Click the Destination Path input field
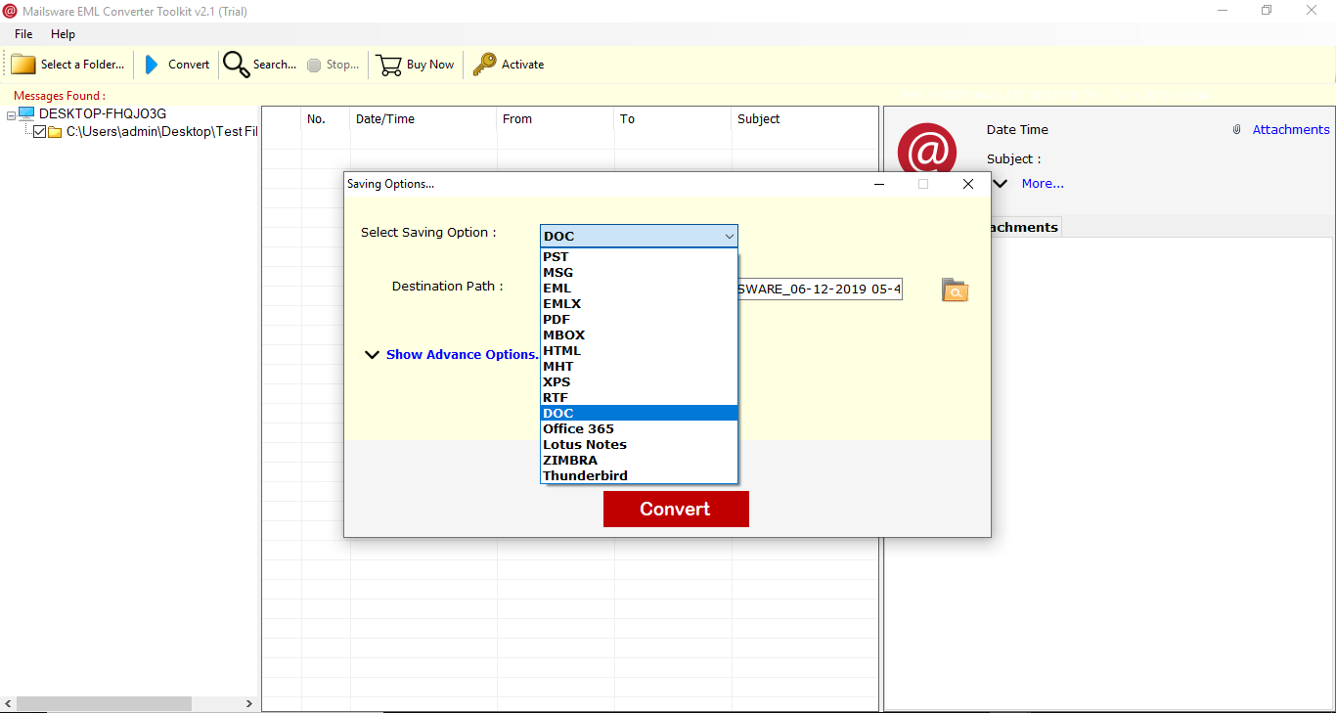Viewport: 1336px width, 713px height. [x=820, y=290]
